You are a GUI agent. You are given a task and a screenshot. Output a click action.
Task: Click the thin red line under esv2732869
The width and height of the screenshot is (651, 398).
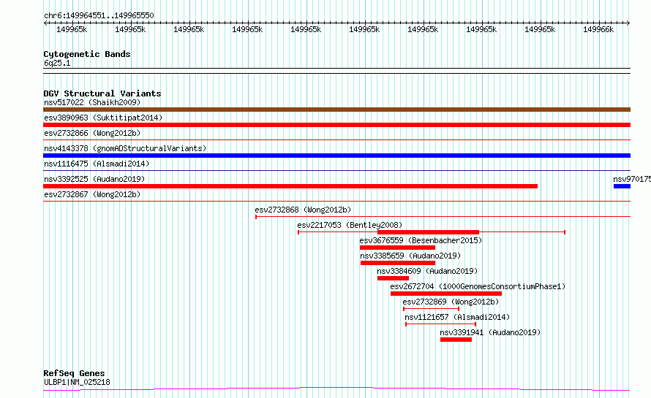point(431,309)
